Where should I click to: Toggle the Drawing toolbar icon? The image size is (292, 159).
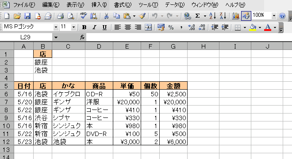(x=246, y=16)
